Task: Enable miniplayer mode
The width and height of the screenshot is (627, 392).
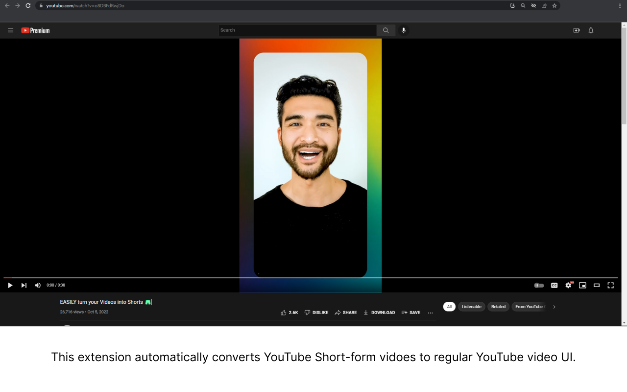Action: (x=582, y=285)
